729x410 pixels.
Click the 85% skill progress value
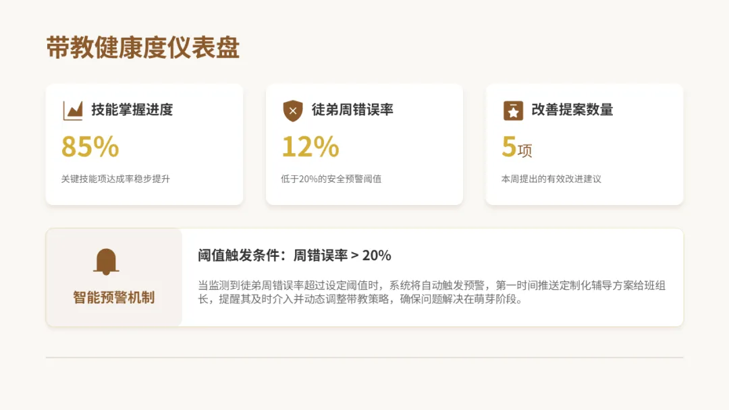click(x=90, y=146)
